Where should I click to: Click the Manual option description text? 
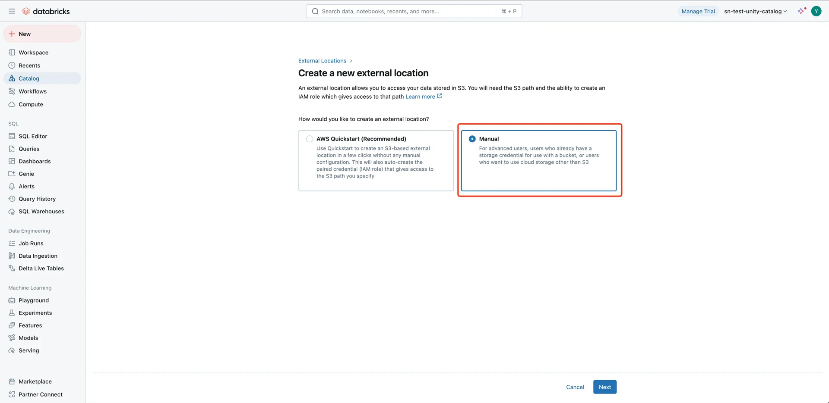[x=539, y=155]
